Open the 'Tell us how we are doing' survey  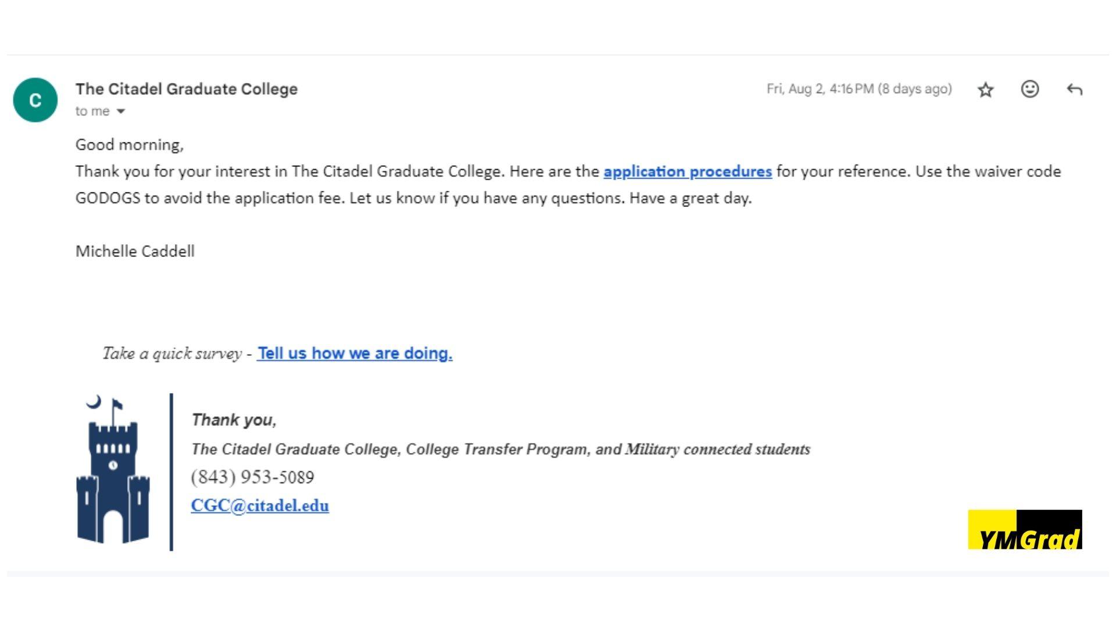355,353
